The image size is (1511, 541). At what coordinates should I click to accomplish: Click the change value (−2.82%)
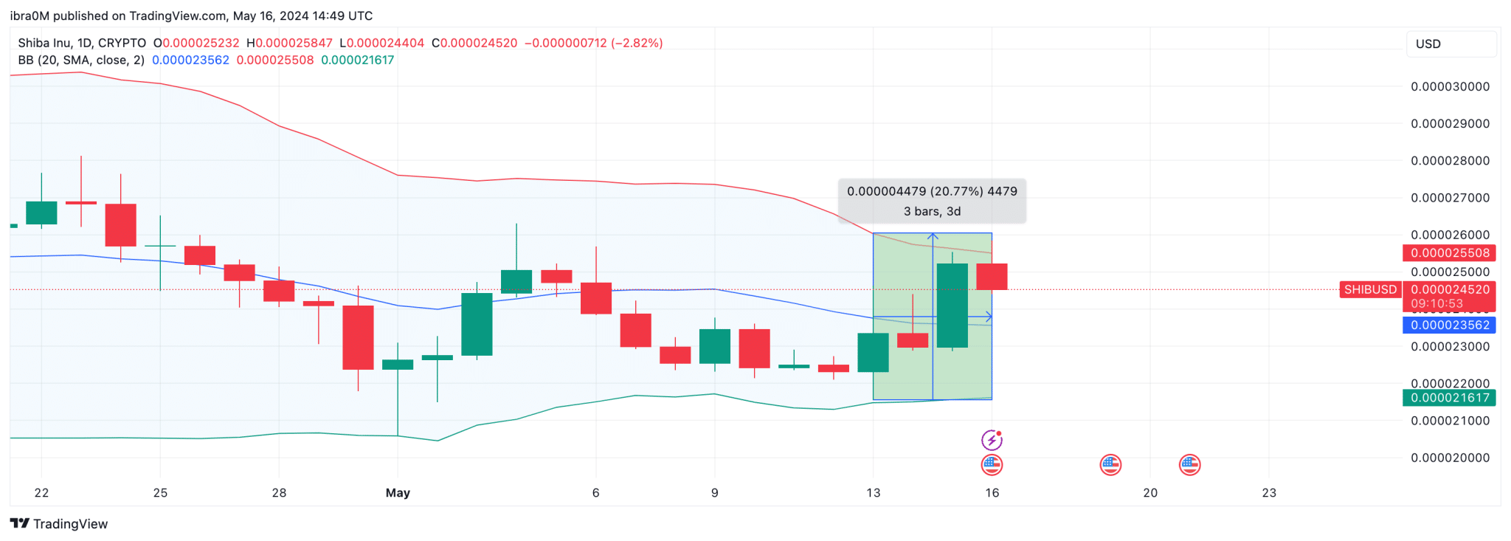637,43
